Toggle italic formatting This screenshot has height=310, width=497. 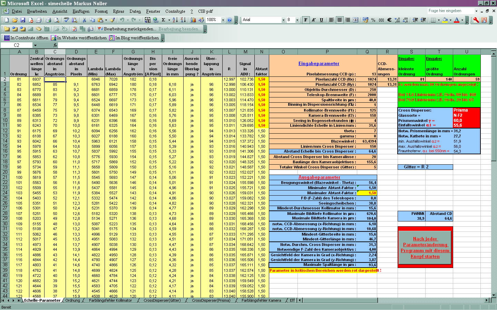click(313, 20)
